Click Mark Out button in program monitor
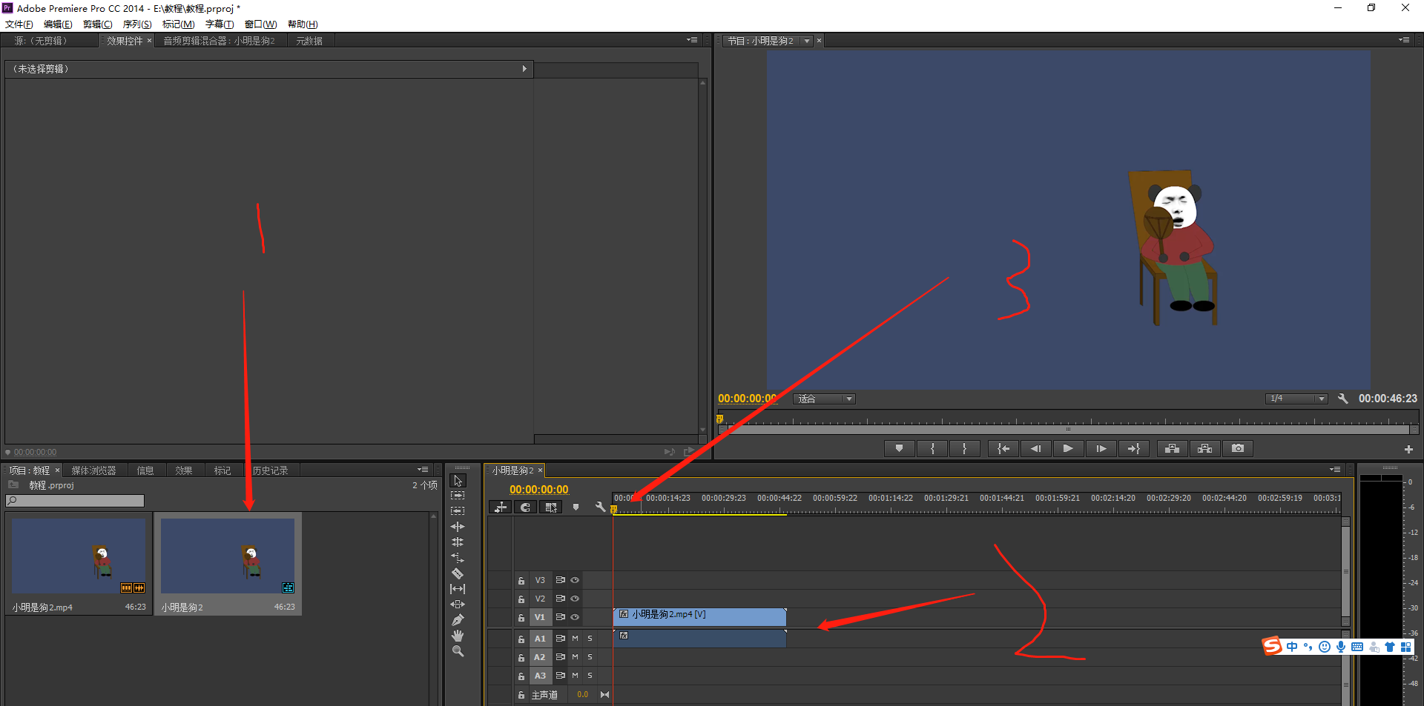 [964, 448]
